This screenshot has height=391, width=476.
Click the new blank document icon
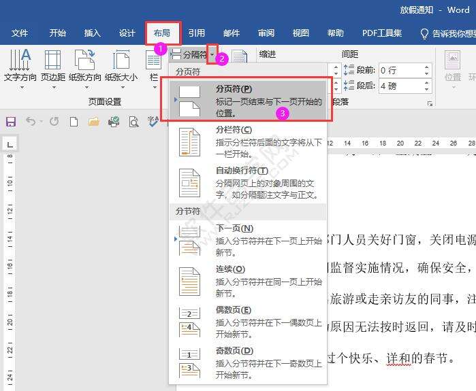(x=74, y=122)
